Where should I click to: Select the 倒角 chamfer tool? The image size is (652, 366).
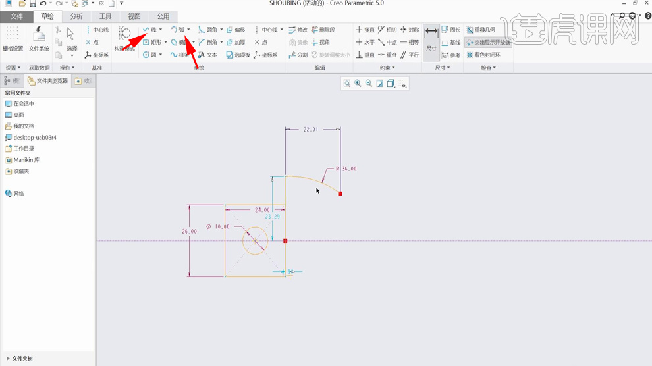pos(208,42)
